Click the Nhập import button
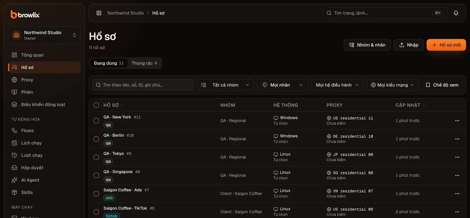Viewport: 470px width, 218px height. (x=409, y=45)
